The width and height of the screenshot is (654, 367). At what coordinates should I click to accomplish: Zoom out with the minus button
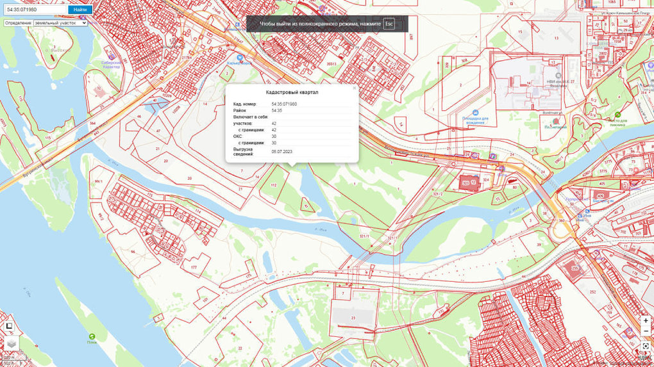(646, 330)
